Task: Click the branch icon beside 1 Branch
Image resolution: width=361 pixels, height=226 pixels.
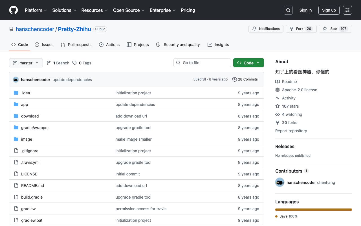Action: (x=49, y=63)
